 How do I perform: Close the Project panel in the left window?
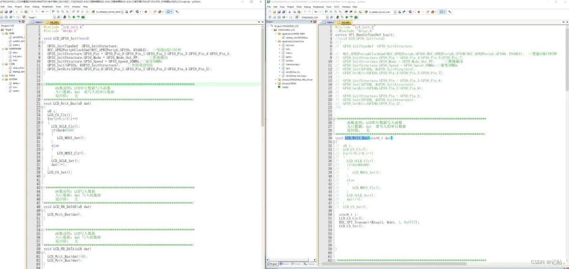pos(23,22)
